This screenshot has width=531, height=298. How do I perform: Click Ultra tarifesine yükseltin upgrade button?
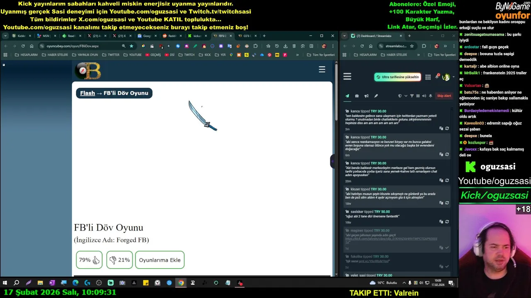point(397,77)
